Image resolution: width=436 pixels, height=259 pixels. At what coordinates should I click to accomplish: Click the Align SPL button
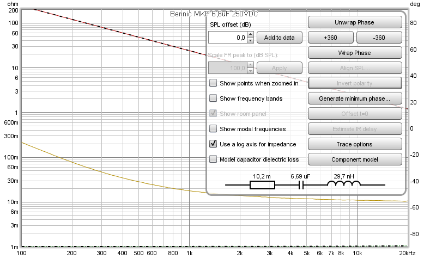pyautogui.click(x=355, y=68)
